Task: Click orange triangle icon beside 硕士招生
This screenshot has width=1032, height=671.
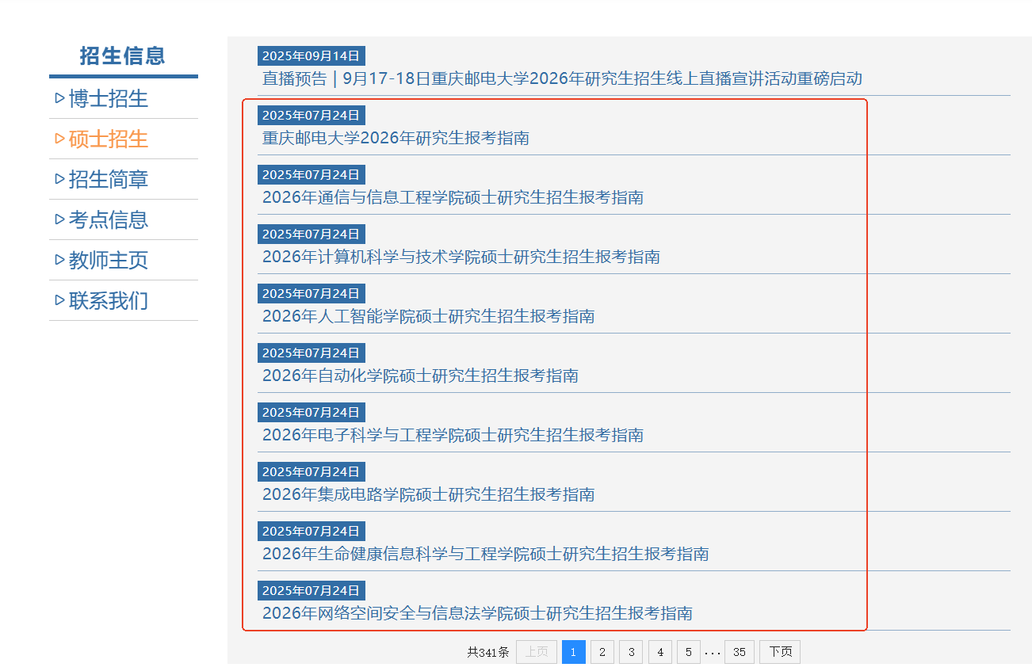Action: (x=59, y=139)
